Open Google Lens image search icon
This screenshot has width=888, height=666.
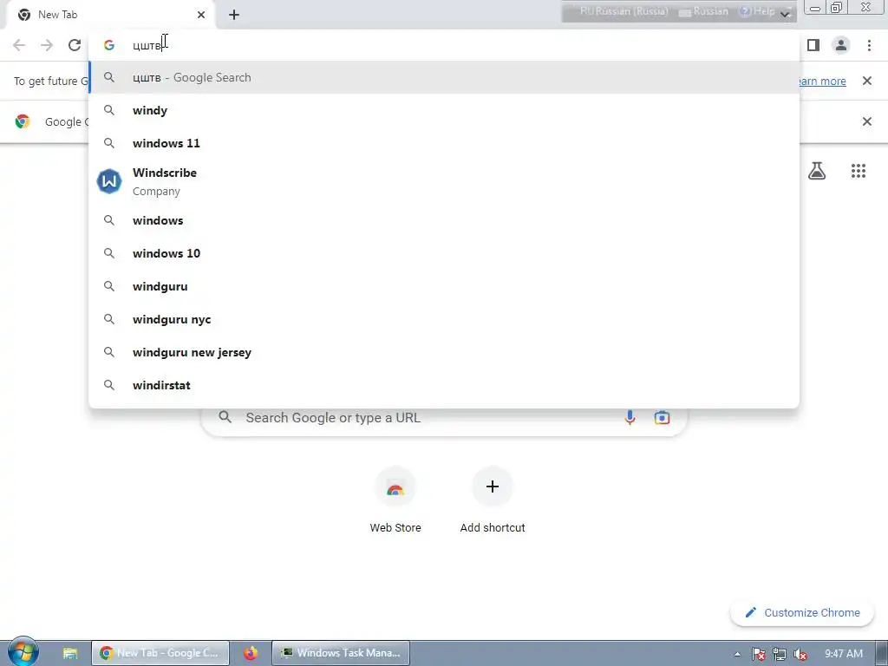[662, 418]
